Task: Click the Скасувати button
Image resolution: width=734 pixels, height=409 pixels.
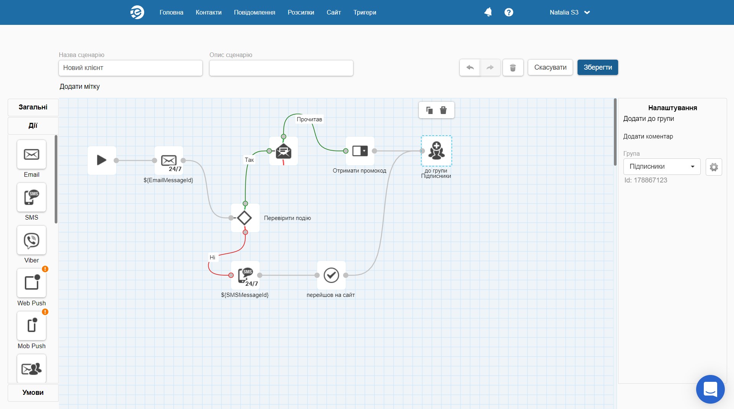Action: coord(550,67)
